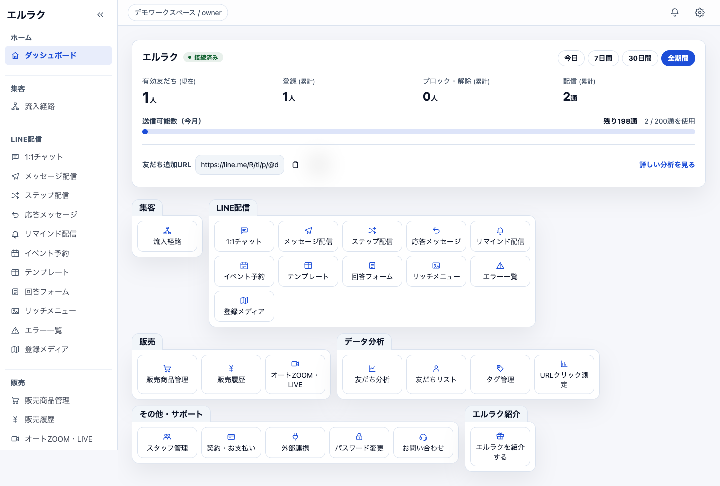
Task: Open the リッチメニュー dashboard tile
Action: coord(436,271)
